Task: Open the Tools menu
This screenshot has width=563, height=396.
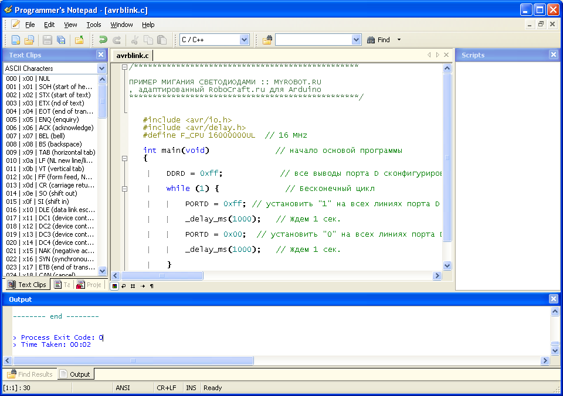Action: click(x=94, y=25)
